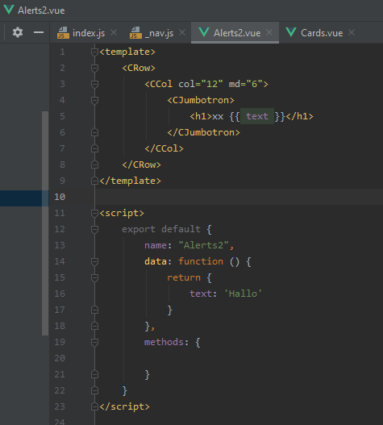
Task: Hide the tool panel with minus icon
Action: tap(39, 32)
